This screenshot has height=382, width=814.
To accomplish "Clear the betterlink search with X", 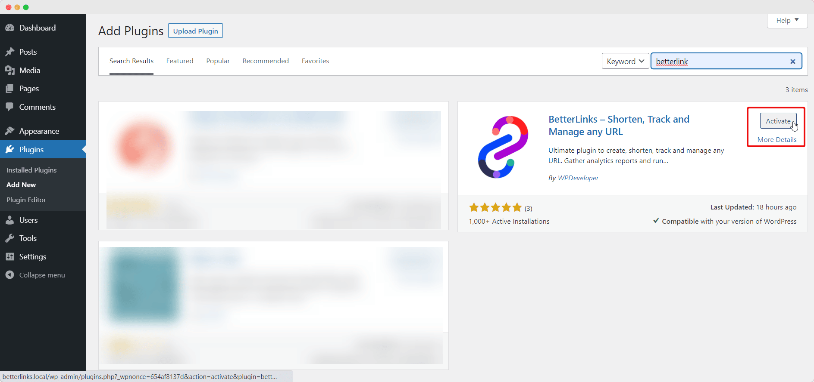I will pyautogui.click(x=792, y=62).
